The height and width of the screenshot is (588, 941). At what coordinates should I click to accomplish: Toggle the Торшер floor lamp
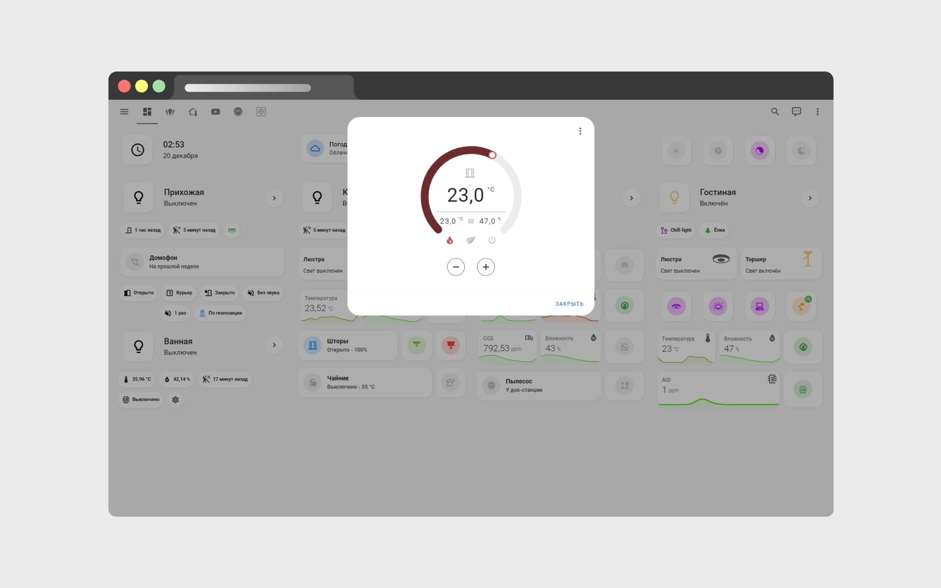pos(781,264)
